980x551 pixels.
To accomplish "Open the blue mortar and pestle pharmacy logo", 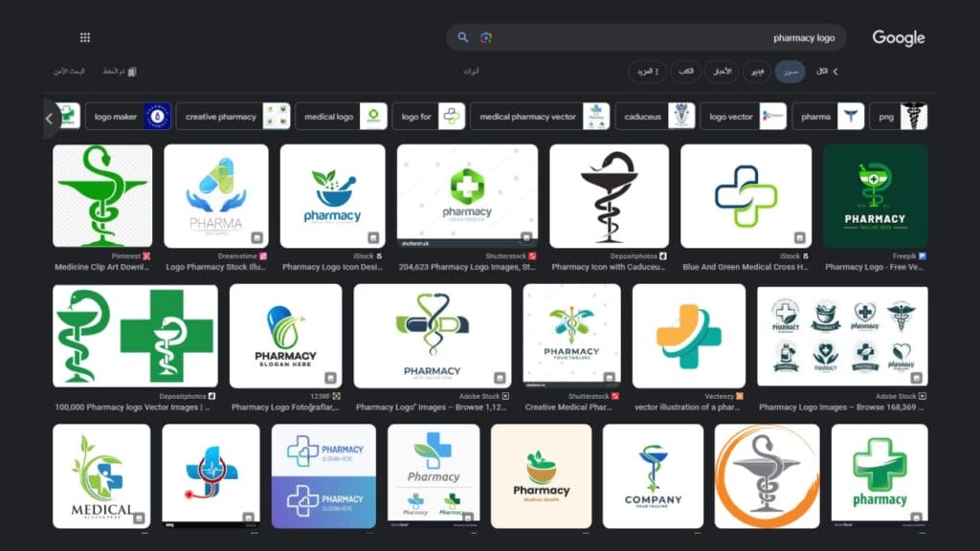I will 332,196.
